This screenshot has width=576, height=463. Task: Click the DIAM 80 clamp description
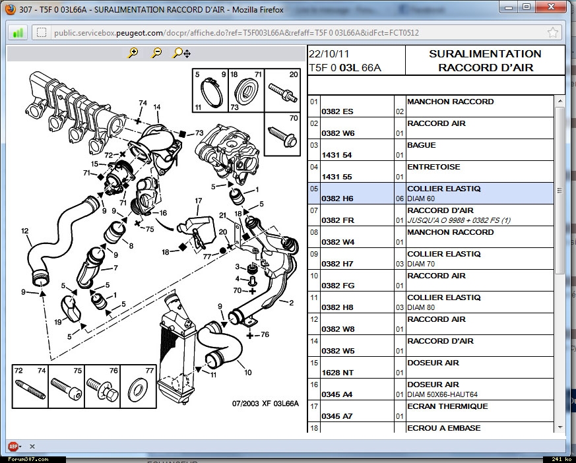click(421, 307)
